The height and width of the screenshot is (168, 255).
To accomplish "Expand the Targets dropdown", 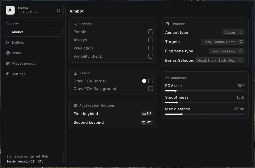I will (x=223, y=42).
